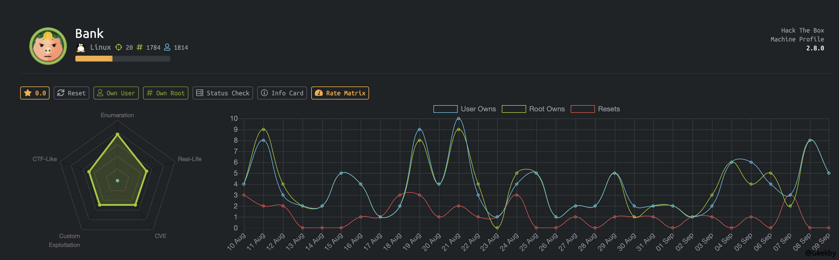The height and width of the screenshot is (260, 839).
Task: Click the 11 Aug Root Owns peak point
Action: [x=263, y=129]
